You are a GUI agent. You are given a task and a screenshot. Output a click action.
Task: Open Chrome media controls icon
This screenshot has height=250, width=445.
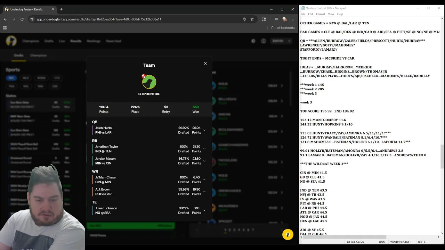(x=276, y=19)
